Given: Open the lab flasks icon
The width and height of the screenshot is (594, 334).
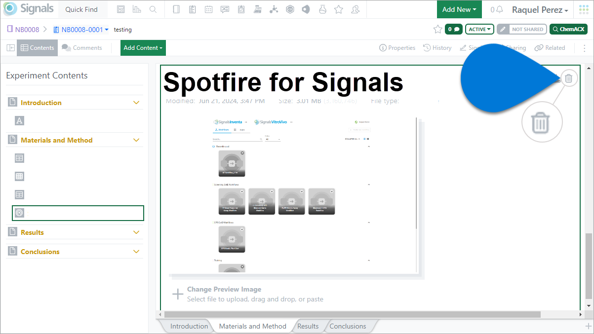Looking at the screenshot, I should tap(257, 9).
